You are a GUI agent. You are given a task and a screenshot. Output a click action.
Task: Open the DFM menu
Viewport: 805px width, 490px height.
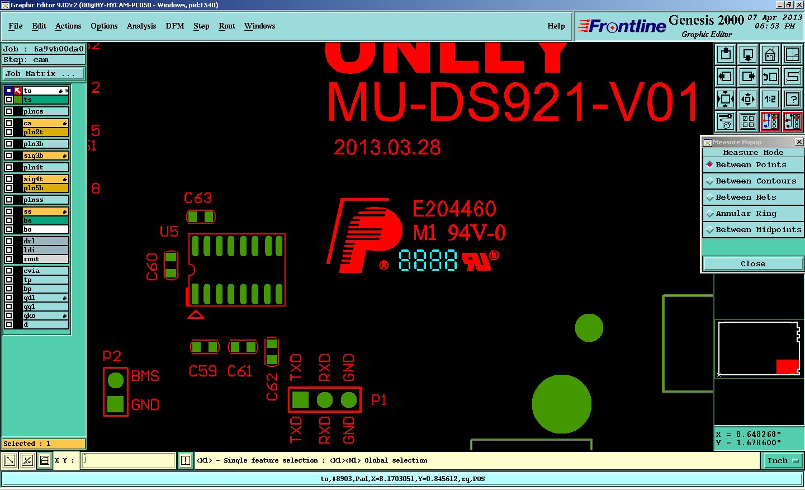pyautogui.click(x=175, y=26)
